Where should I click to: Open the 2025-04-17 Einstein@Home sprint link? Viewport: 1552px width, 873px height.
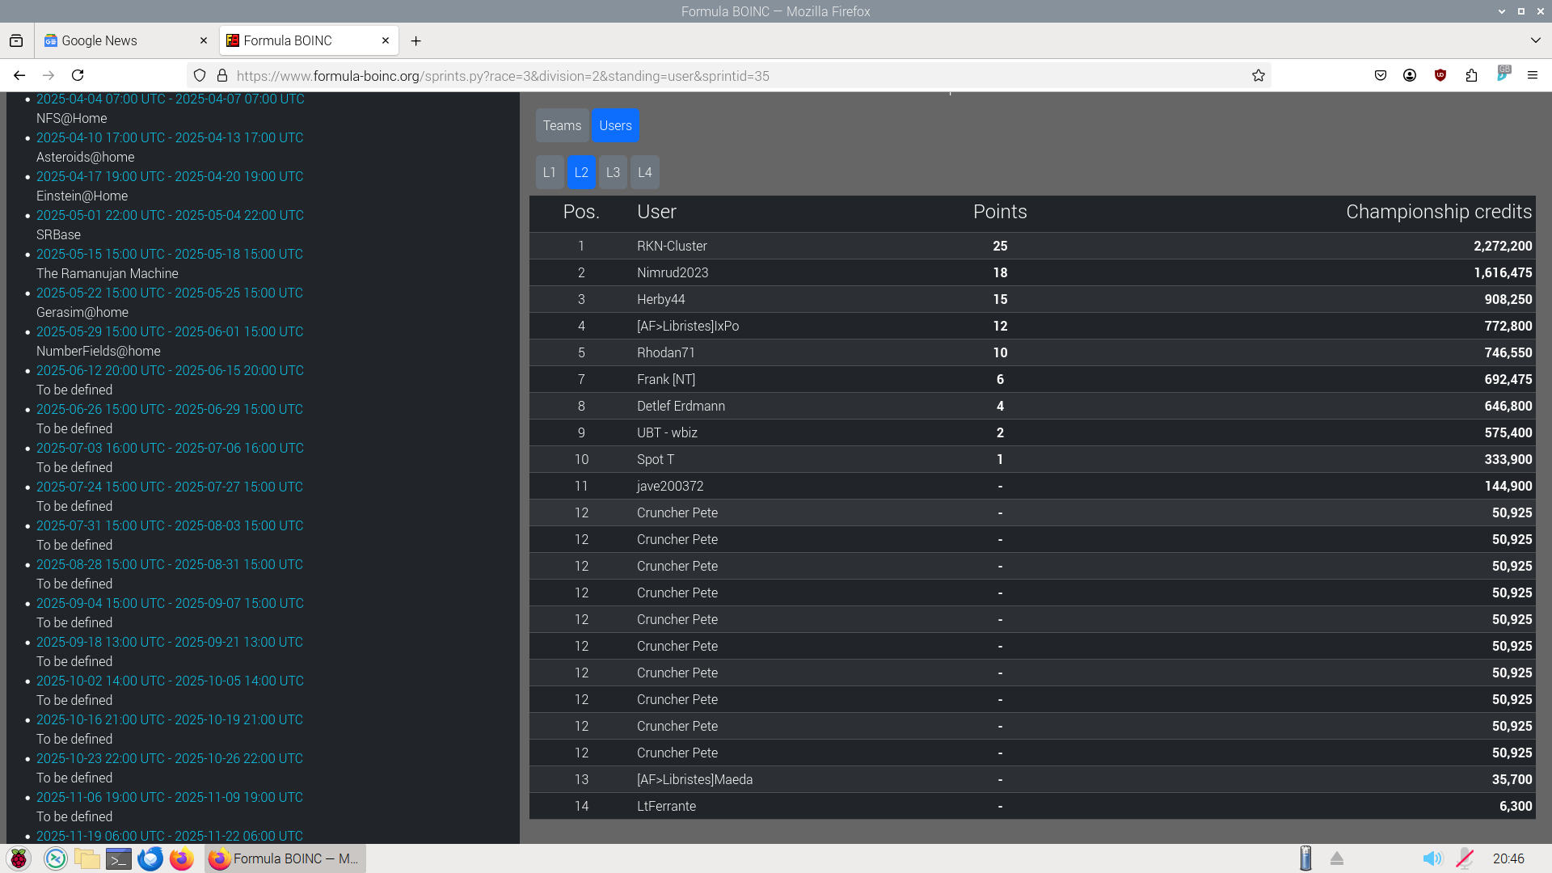(170, 176)
